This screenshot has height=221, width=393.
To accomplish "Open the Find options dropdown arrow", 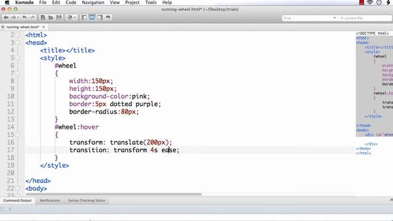I will pos(334,18).
